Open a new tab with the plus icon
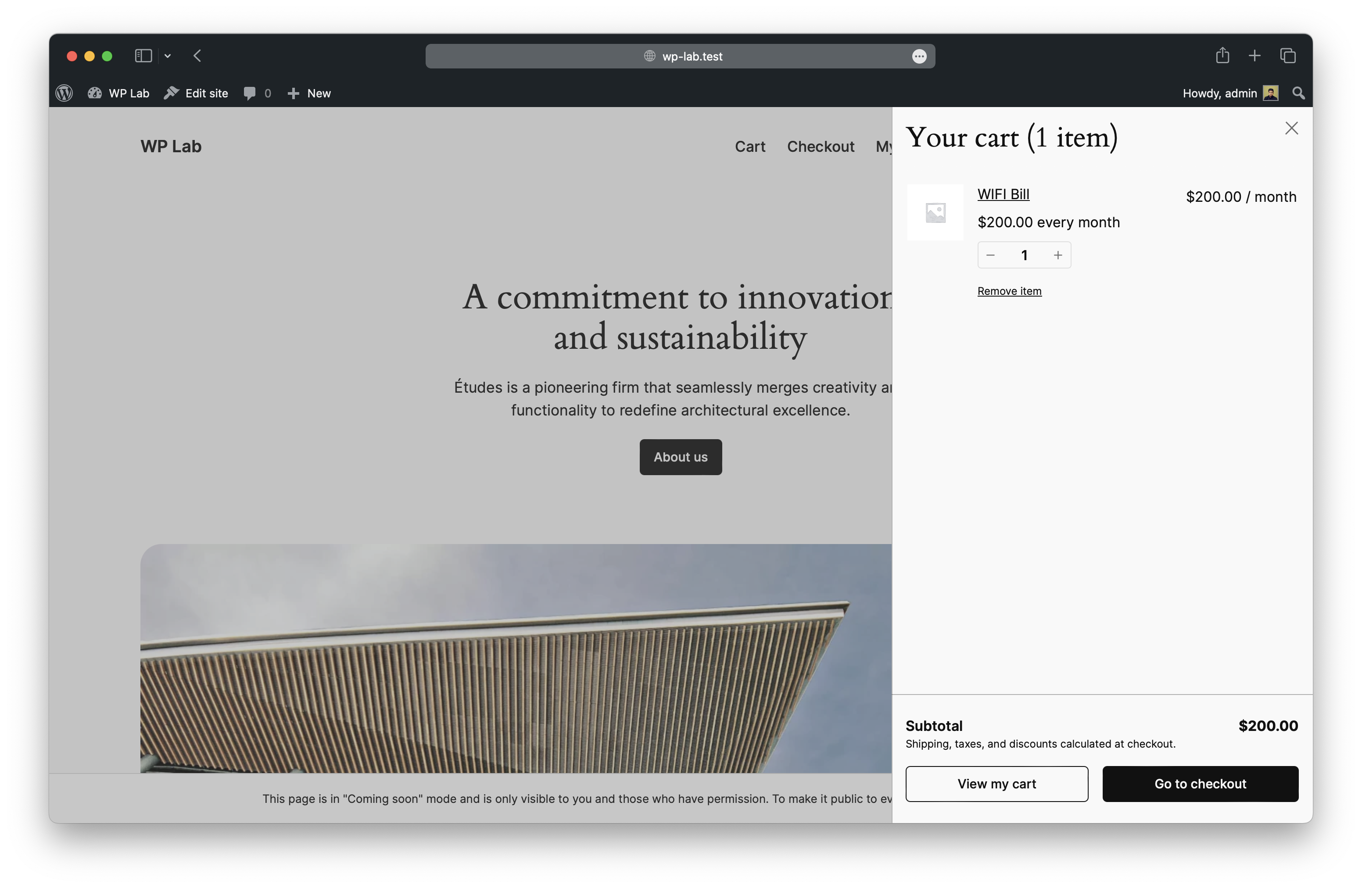 pos(1254,56)
